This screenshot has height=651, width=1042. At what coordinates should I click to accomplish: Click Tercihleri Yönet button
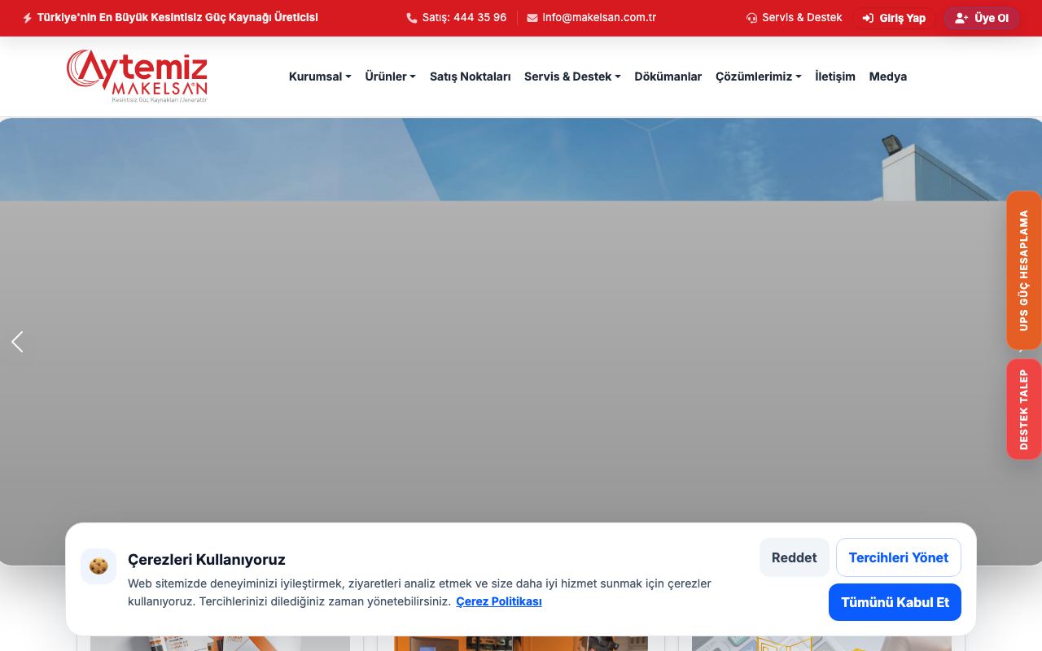[x=899, y=557]
